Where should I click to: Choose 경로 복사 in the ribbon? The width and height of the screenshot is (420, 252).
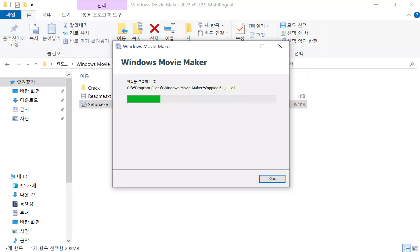(76, 33)
